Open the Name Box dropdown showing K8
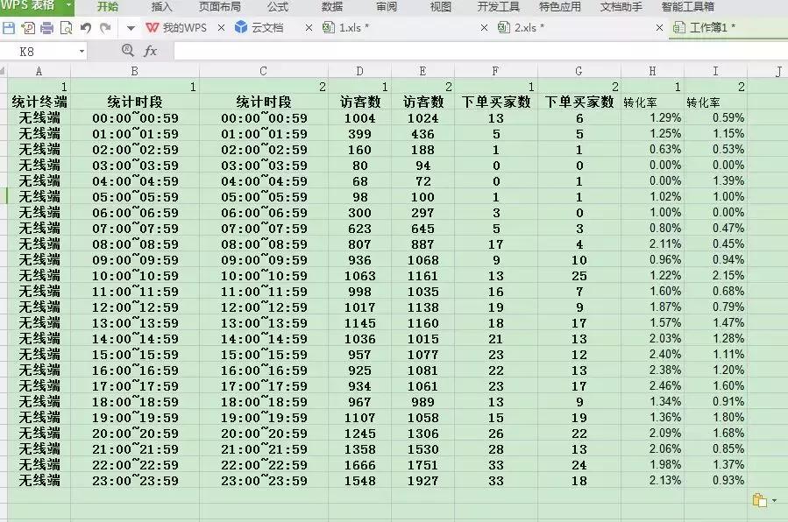The image size is (788, 522). [82, 51]
